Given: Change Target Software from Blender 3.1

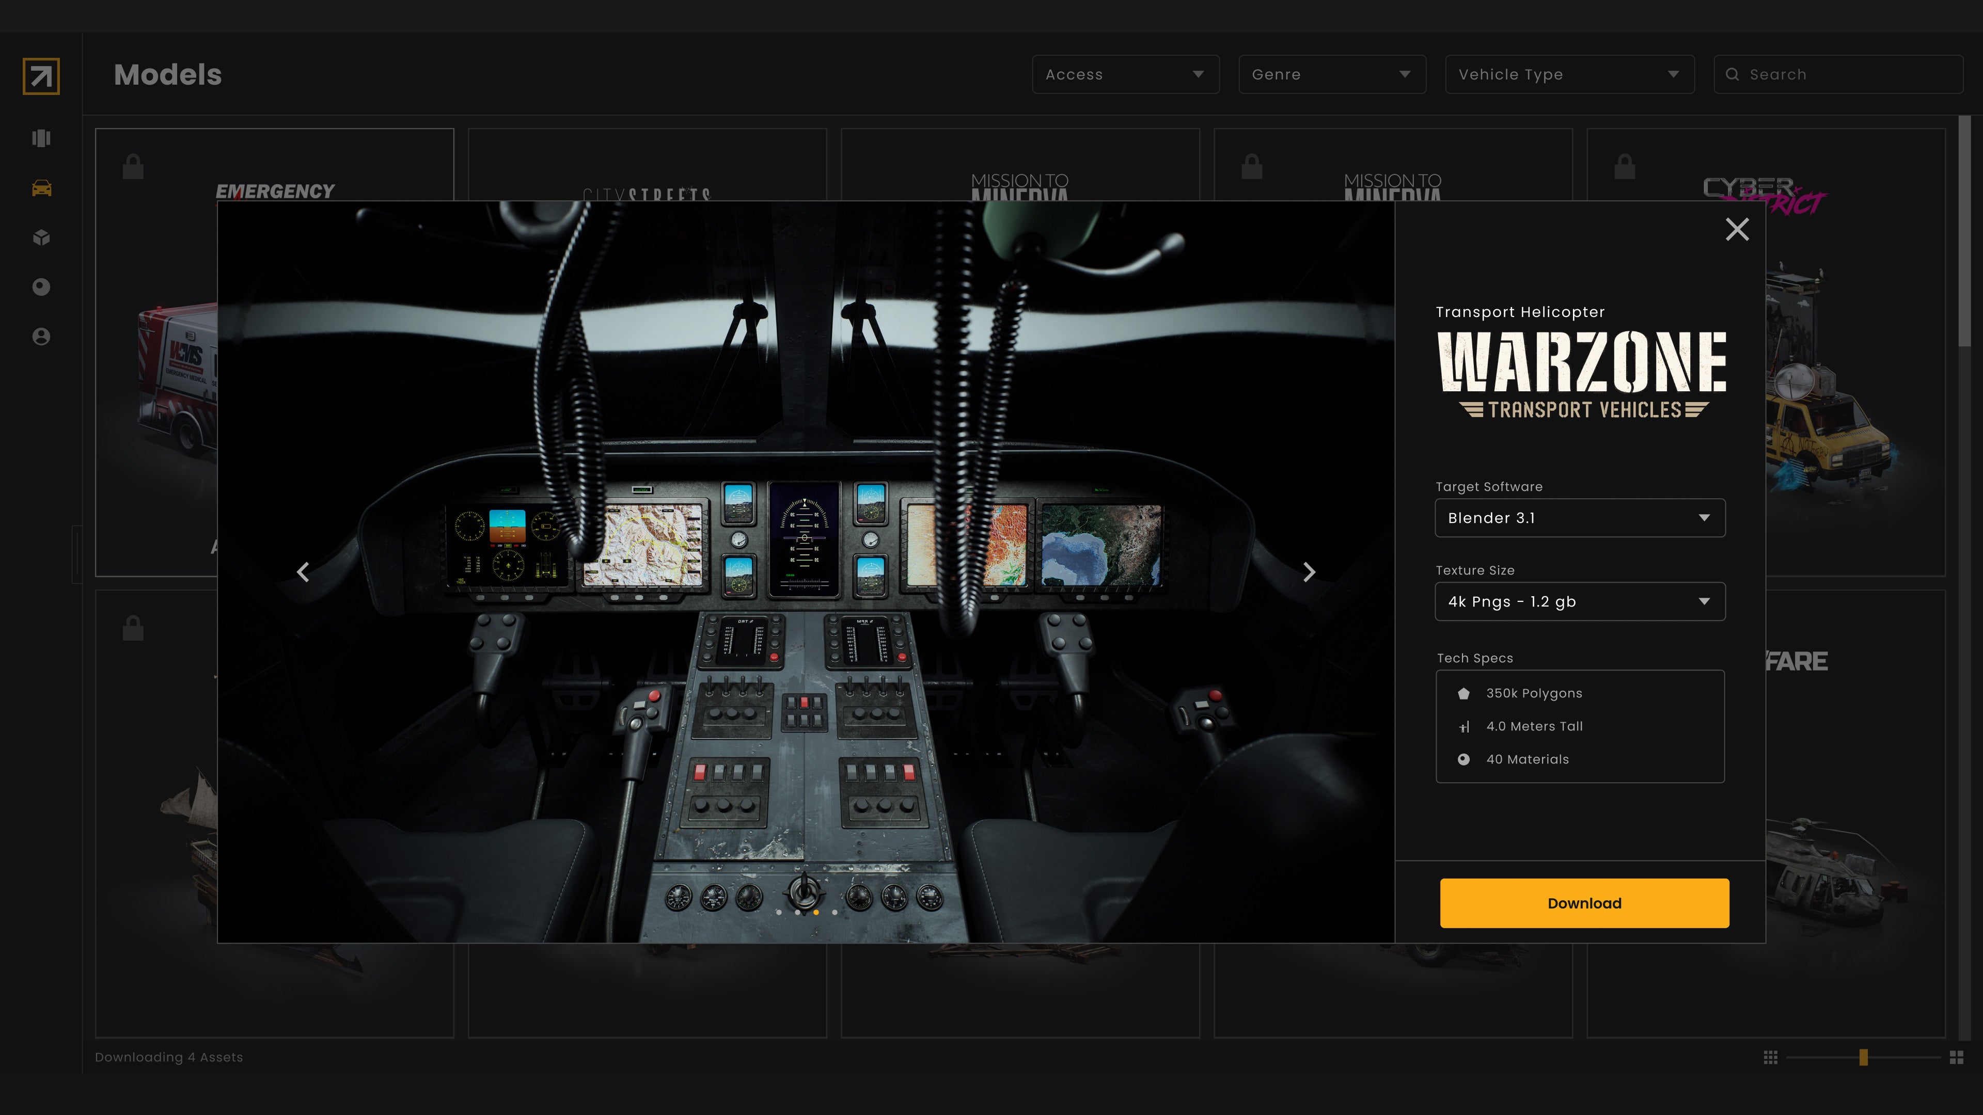Looking at the screenshot, I should click(1580, 518).
